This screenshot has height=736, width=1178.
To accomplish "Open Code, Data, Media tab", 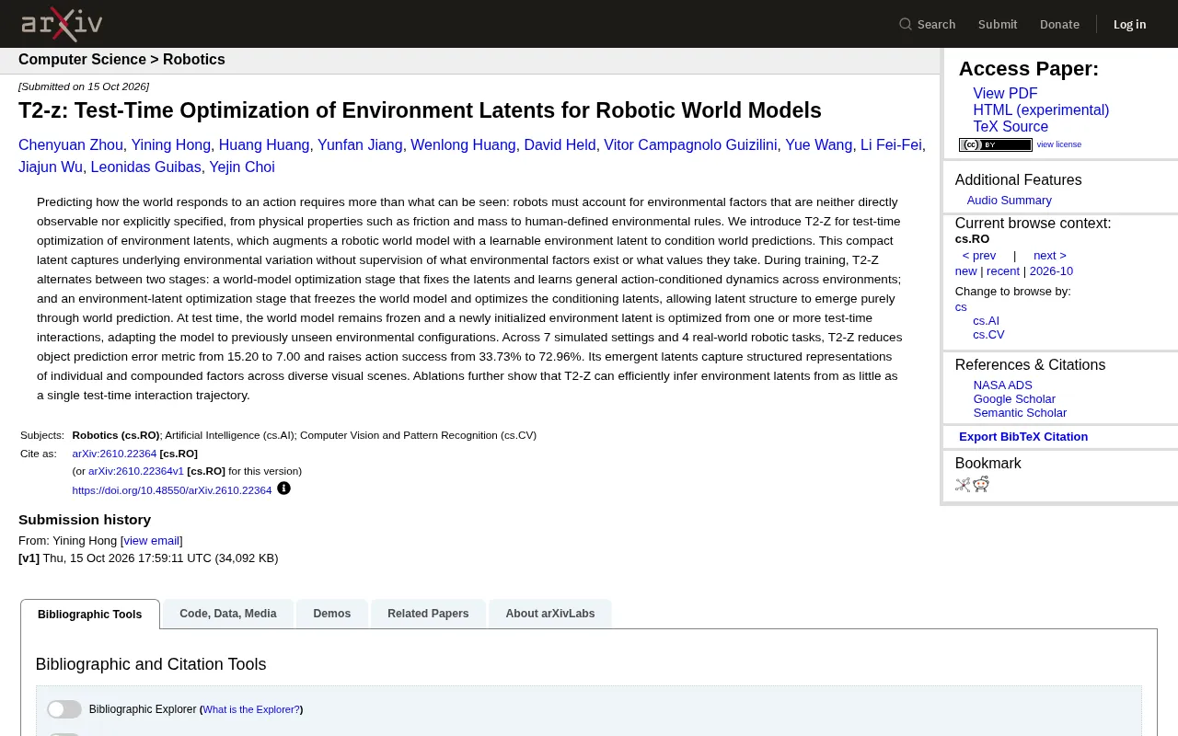I will (x=228, y=614).
